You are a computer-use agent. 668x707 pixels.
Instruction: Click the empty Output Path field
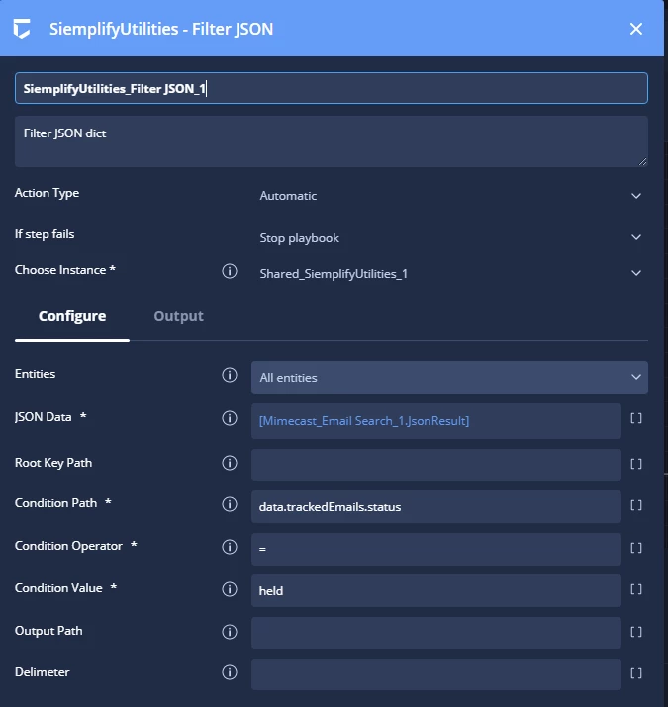point(436,633)
